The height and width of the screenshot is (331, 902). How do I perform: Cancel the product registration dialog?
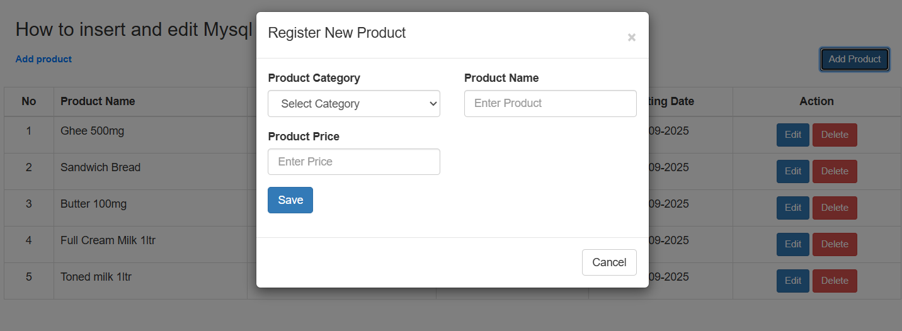pos(609,262)
